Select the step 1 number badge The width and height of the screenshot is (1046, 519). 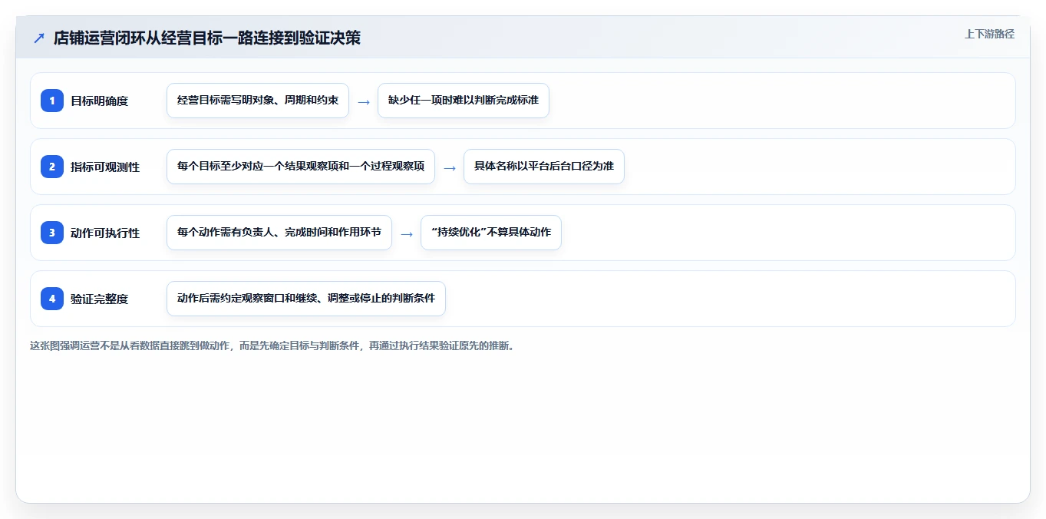(x=52, y=101)
